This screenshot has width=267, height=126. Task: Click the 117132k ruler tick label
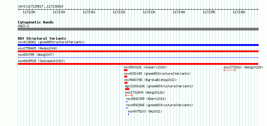pyautogui.click(x=119, y=12)
